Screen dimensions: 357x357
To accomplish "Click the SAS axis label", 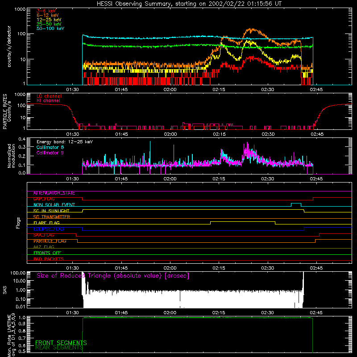I will tap(4, 290).
